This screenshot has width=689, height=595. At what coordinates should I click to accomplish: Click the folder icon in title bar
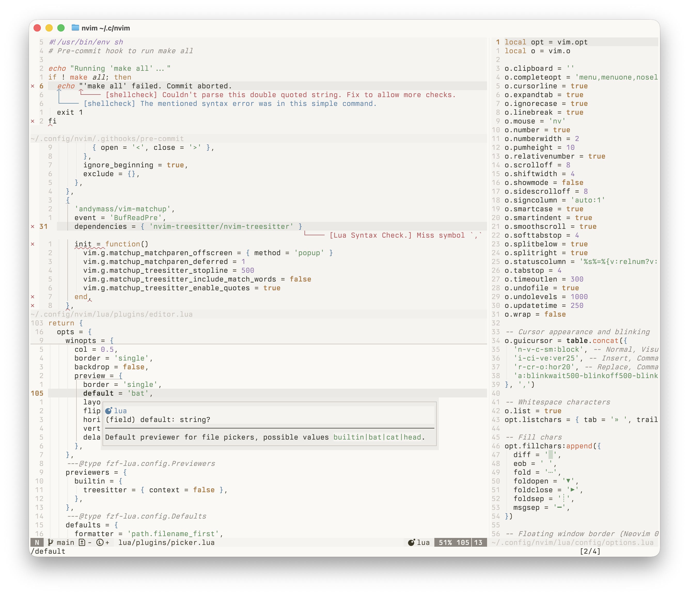(x=75, y=28)
